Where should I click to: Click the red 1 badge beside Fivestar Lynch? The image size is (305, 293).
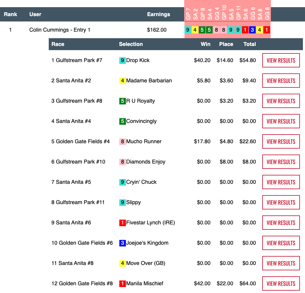(x=122, y=223)
